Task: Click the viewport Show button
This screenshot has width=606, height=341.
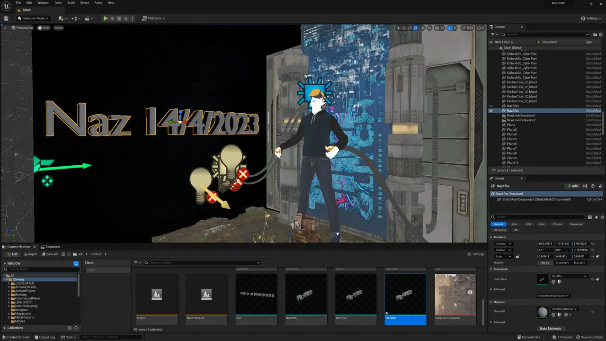Action: (59, 28)
